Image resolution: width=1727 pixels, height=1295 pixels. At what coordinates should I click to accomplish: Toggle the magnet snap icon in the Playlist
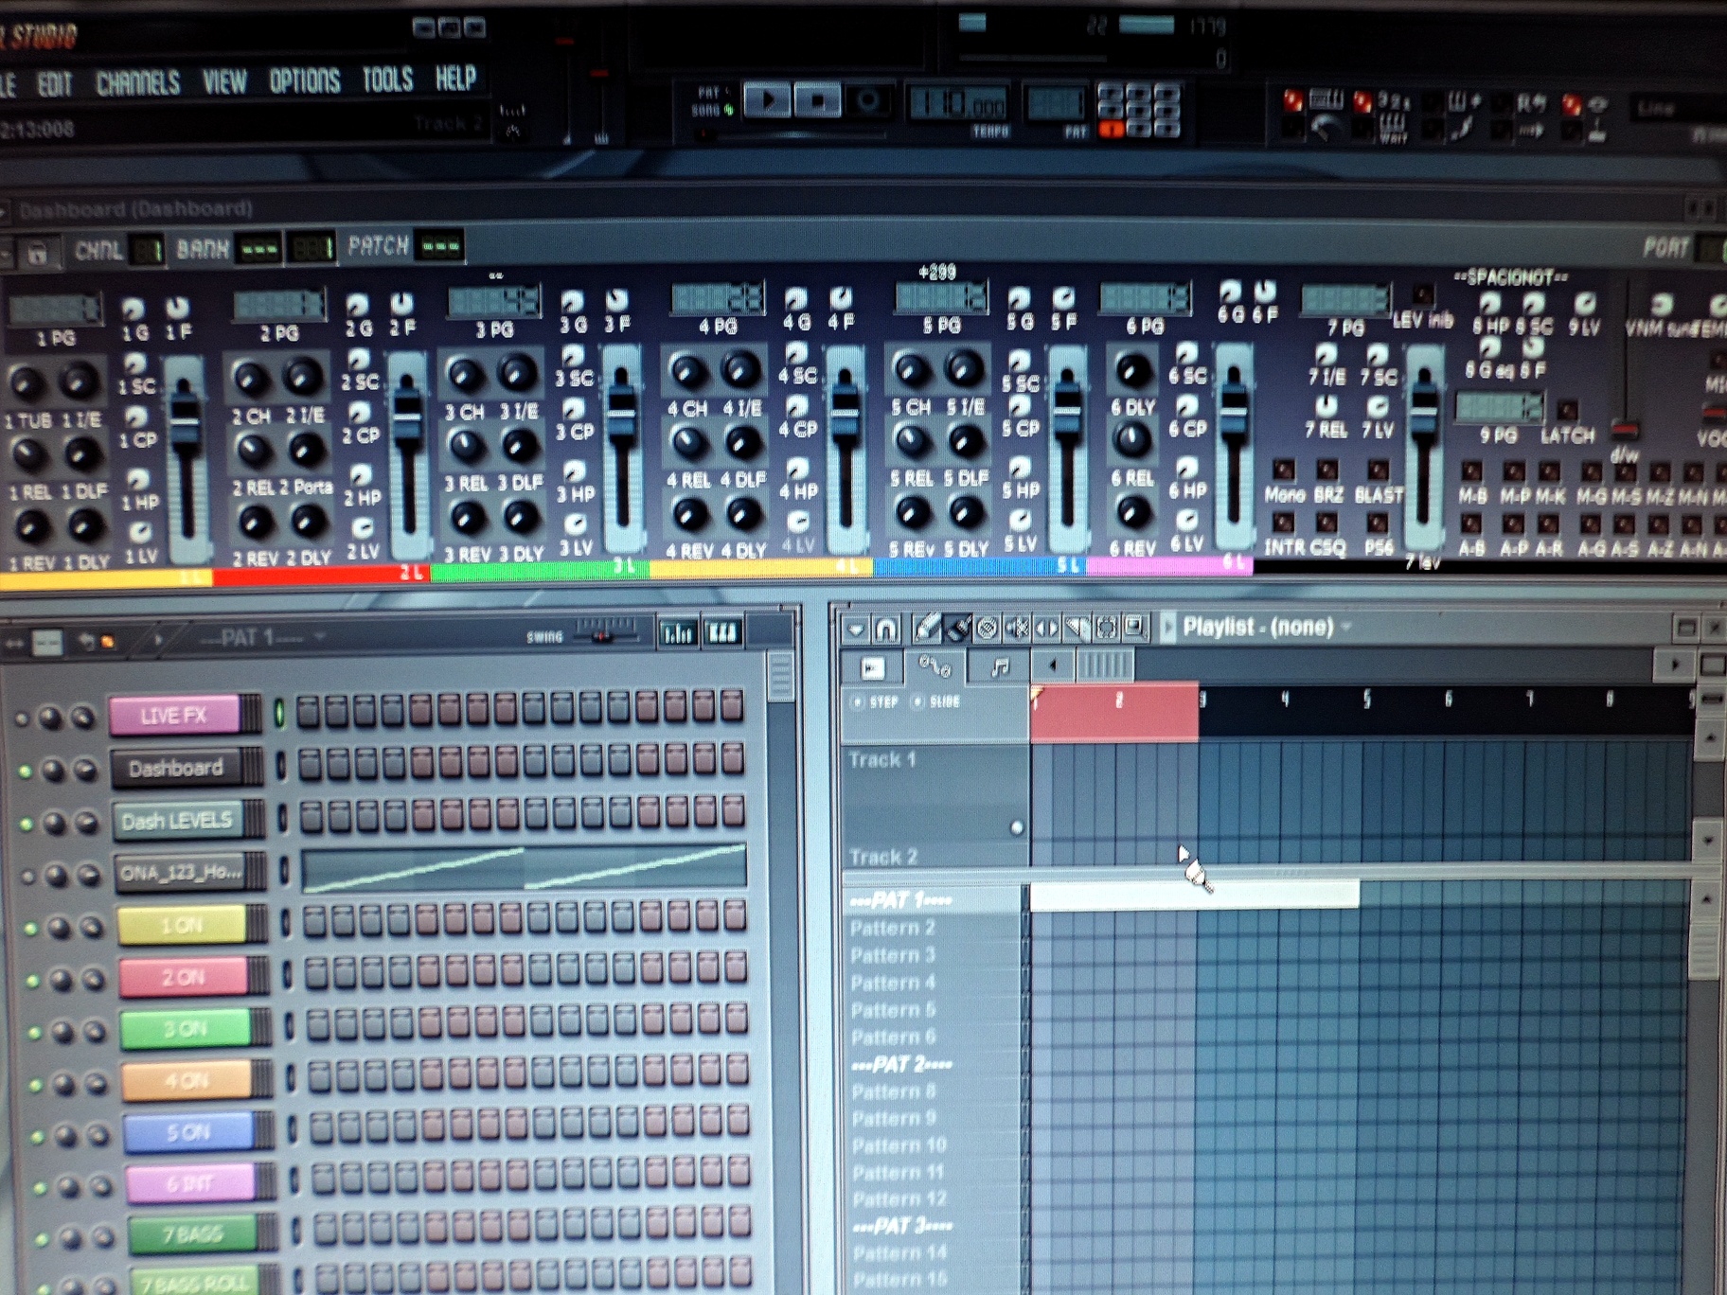(x=885, y=629)
